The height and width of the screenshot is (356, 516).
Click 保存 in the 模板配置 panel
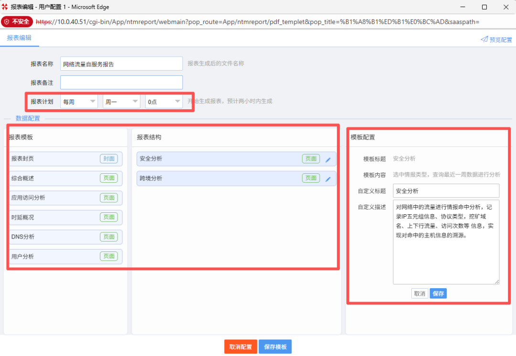pyautogui.click(x=438, y=293)
